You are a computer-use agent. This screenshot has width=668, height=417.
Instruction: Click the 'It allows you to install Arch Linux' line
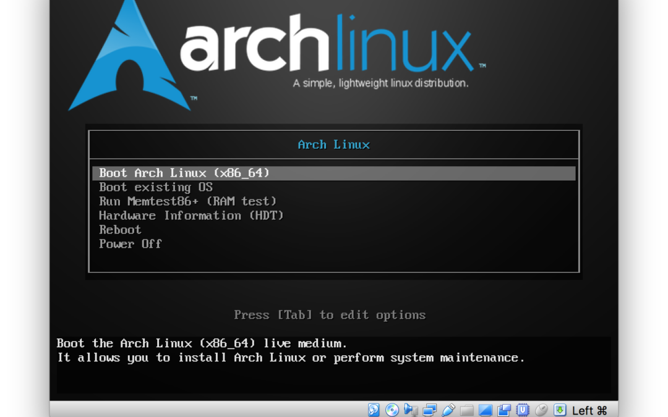(x=291, y=358)
